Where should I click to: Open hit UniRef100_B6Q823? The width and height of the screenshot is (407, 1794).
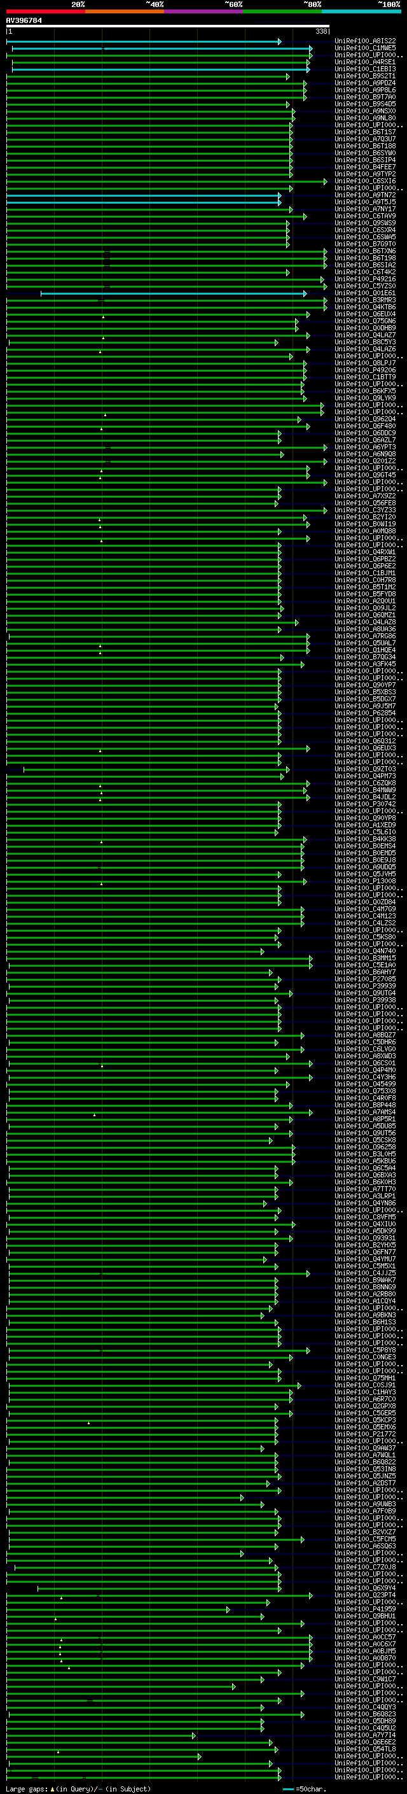pos(365,1714)
